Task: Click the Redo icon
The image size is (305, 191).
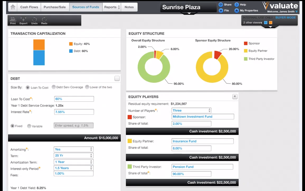Action: coord(44,19)
